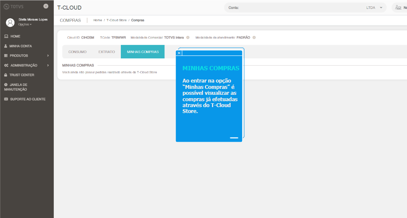The width and height of the screenshot is (407, 218).
Task: Follow the T-Cloud Store breadcrumb link
Action: click(117, 20)
